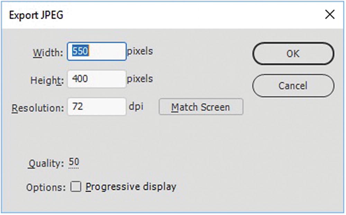This screenshot has height=215, width=346.
Task: Confirm export with the OK button
Action: click(293, 54)
